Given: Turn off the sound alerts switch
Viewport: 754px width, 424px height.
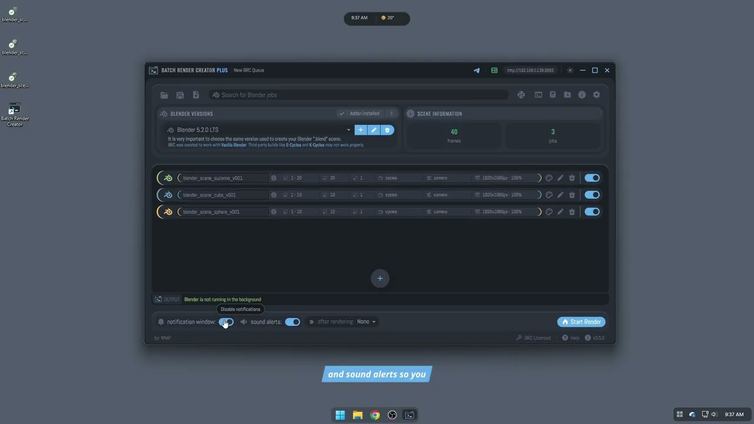Looking at the screenshot, I should [x=292, y=322].
